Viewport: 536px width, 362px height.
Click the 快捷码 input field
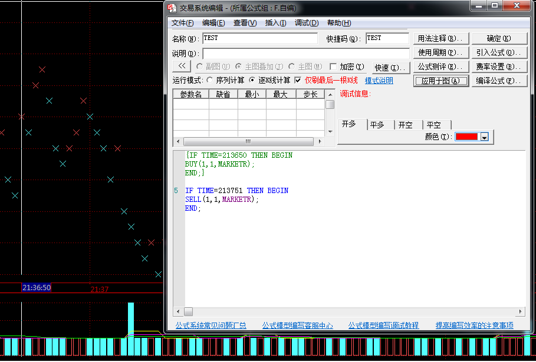[387, 38]
